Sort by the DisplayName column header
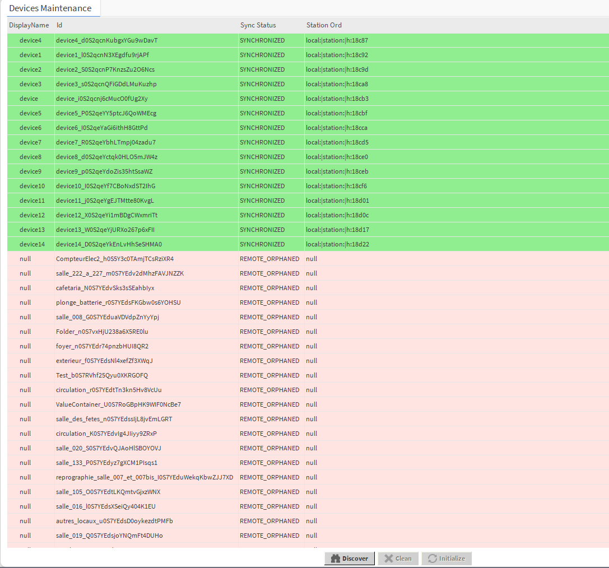 [29, 25]
